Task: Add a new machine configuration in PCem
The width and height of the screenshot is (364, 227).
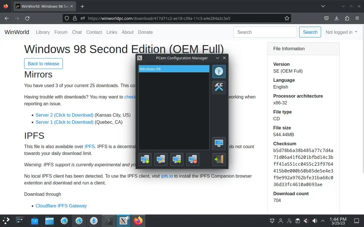Action: tap(145, 159)
